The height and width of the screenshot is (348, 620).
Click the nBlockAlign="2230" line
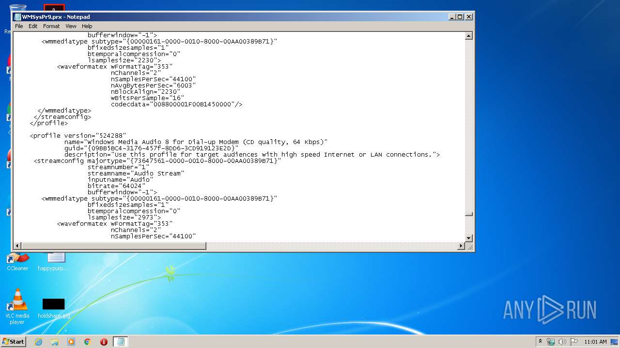pos(145,91)
